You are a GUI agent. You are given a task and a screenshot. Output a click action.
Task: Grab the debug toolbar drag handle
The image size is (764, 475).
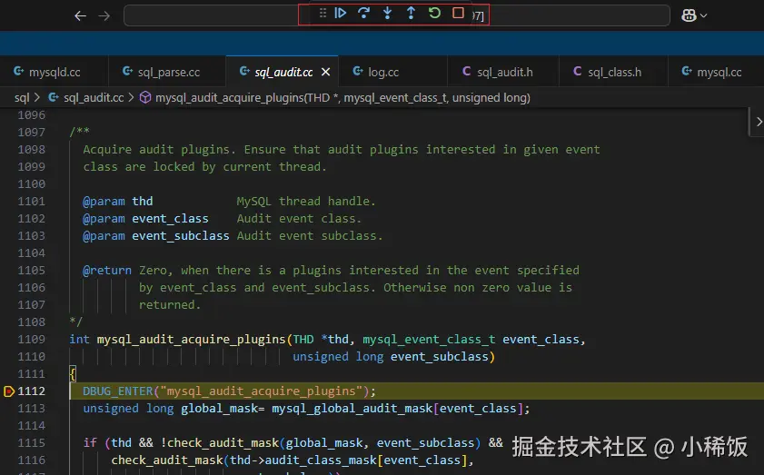pos(322,14)
